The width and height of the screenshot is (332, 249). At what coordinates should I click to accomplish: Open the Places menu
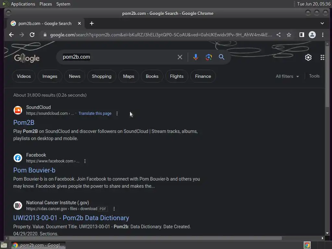pyautogui.click(x=45, y=4)
